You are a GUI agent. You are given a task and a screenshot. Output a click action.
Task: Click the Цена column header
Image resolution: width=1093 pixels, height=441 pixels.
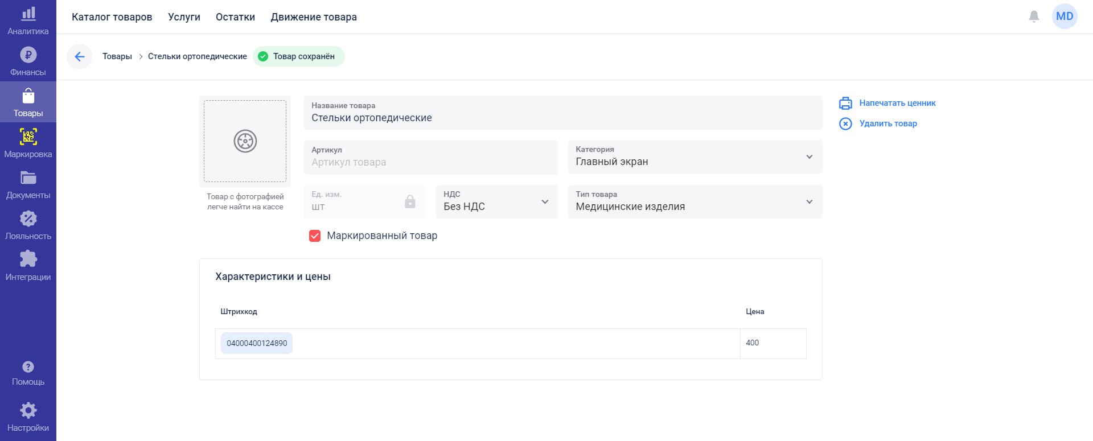755,311
